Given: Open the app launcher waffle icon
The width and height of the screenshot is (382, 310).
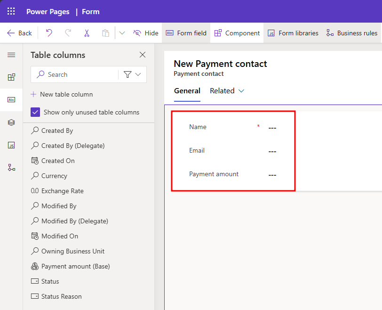Looking at the screenshot, I should 10,11.
